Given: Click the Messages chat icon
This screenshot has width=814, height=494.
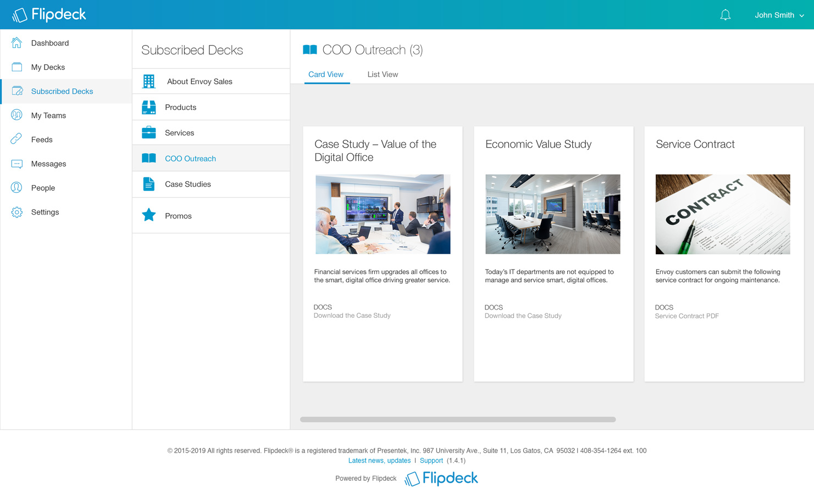Looking at the screenshot, I should 16,164.
